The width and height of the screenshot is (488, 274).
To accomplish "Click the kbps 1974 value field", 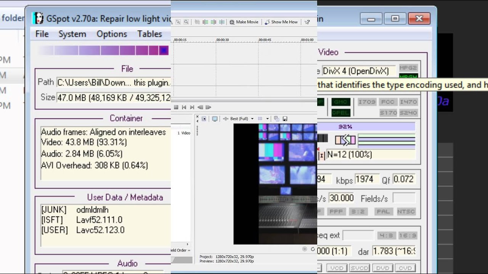I will tap(367, 179).
